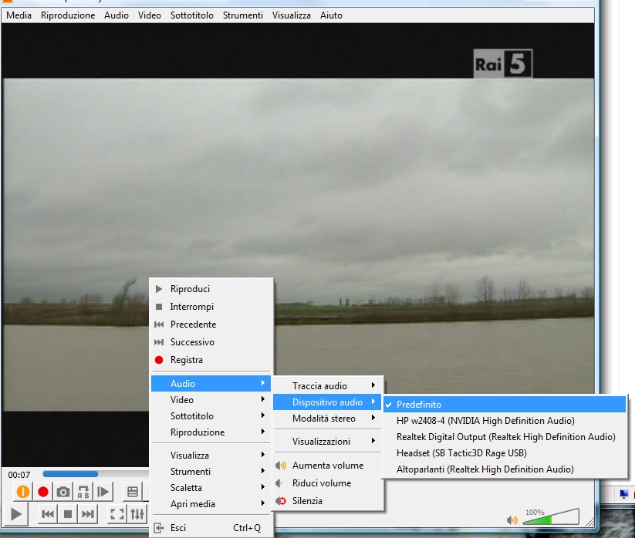Choose Registra in the context menu
This screenshot has width=635, height=538.
[x=211, y=360]
